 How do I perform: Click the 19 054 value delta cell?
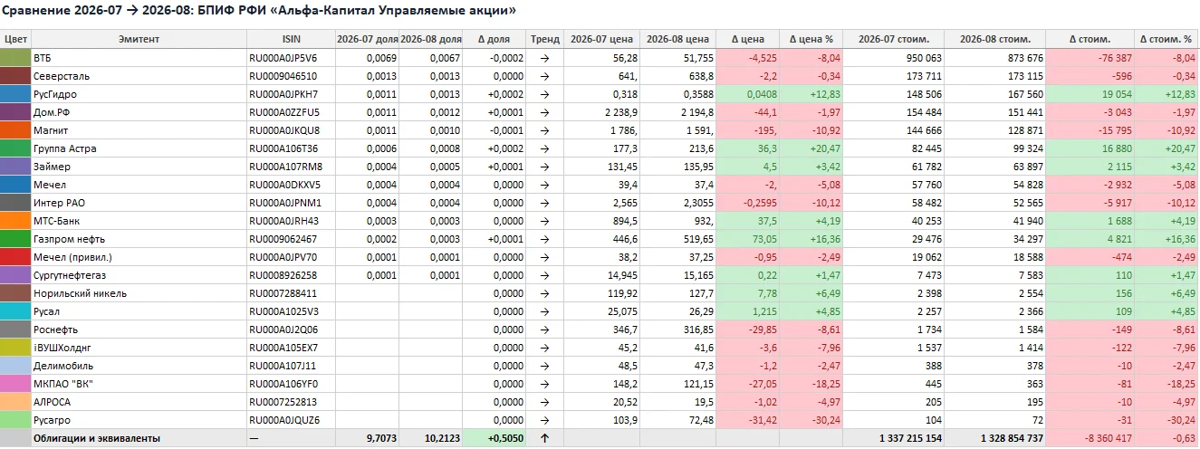pyautogui.click(x=1090, y=94)
